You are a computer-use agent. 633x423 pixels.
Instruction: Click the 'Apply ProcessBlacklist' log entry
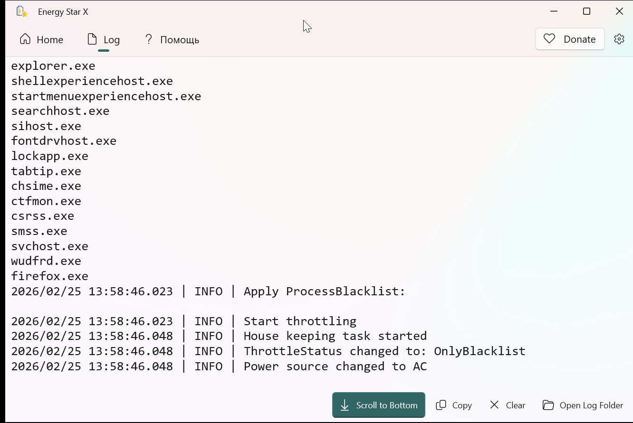tap(324, 291)
